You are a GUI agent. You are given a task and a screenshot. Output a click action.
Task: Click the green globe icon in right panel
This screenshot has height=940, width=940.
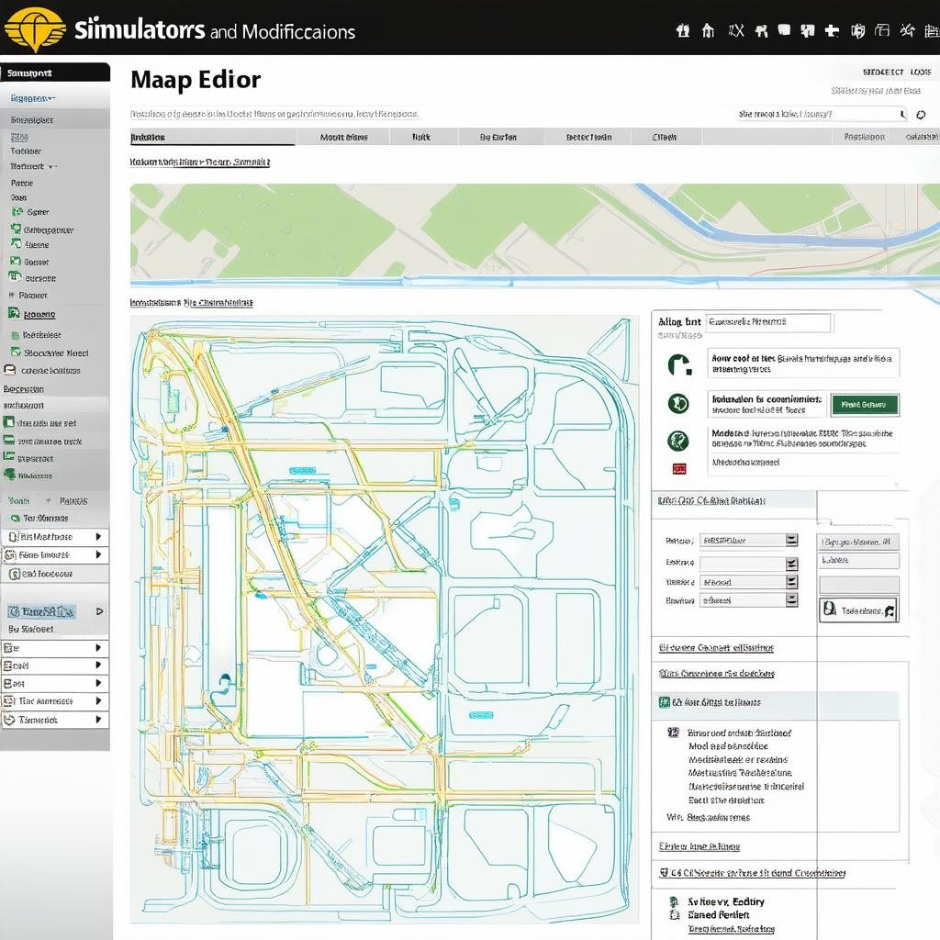(677, 441)
